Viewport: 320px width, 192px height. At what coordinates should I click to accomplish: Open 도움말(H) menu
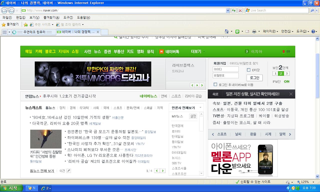(x=83, y=17)
